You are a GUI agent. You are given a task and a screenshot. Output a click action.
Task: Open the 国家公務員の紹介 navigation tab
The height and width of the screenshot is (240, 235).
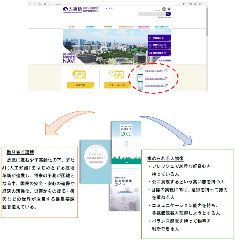pyautogui.click(x=162, y=27)
